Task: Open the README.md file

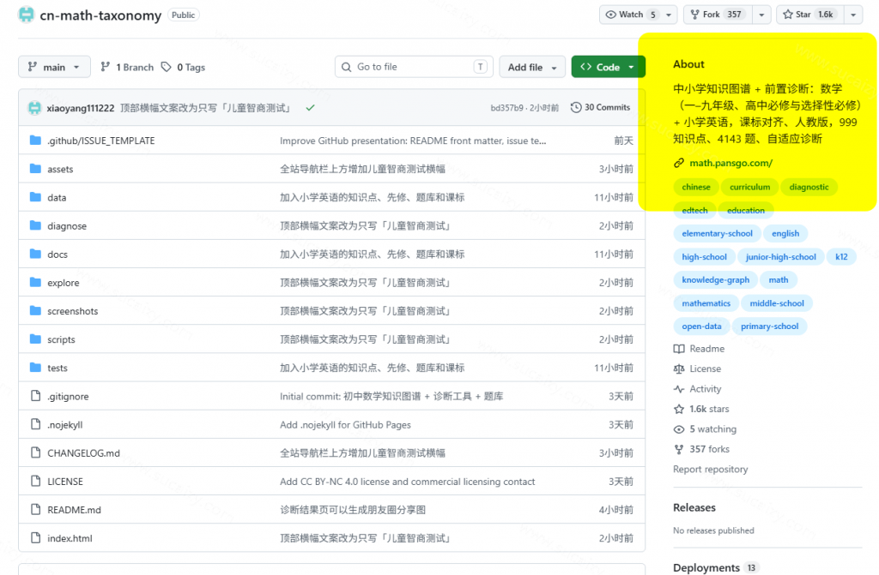Action: (74, 510)
